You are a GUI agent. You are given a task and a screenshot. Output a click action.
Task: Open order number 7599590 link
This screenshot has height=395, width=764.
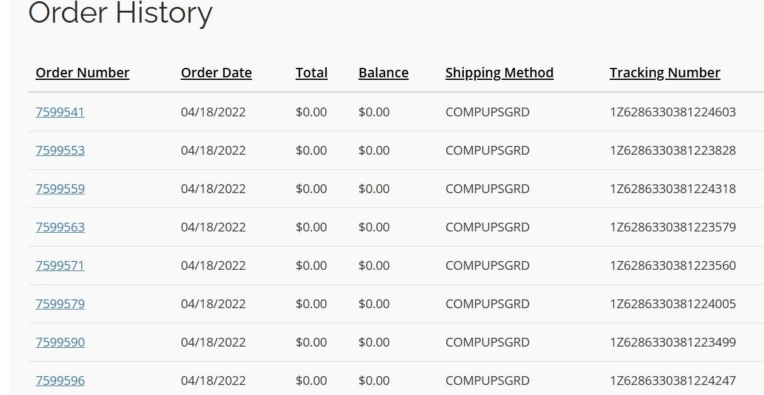pyautogui.click(x=60, y=342)
